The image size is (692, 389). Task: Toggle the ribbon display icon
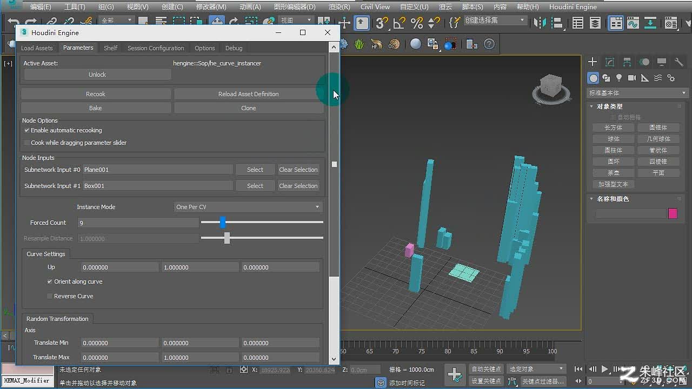(x=616, y=23)
